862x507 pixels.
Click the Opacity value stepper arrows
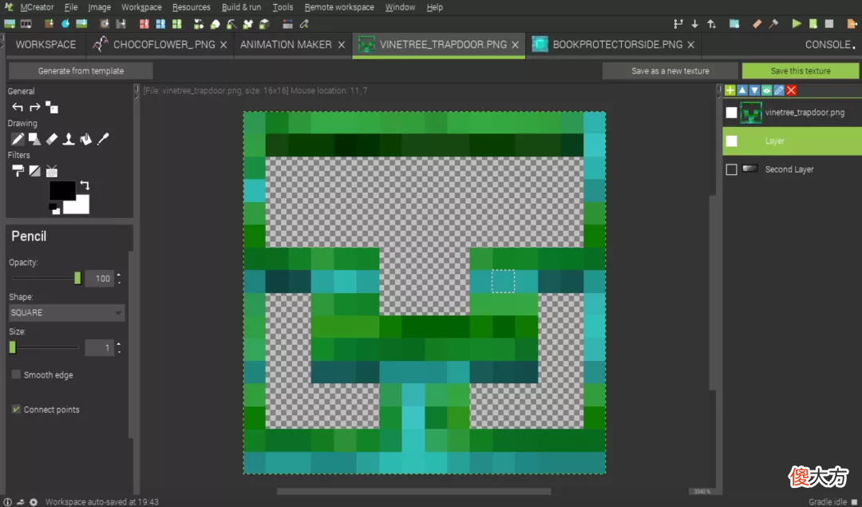coord(119,278)
